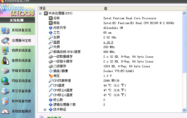Image resolution: width=187 pixels, height=118 pixels.
Task: Click the memory chip icon beside 二级缓存
Action: pos(51,66)
